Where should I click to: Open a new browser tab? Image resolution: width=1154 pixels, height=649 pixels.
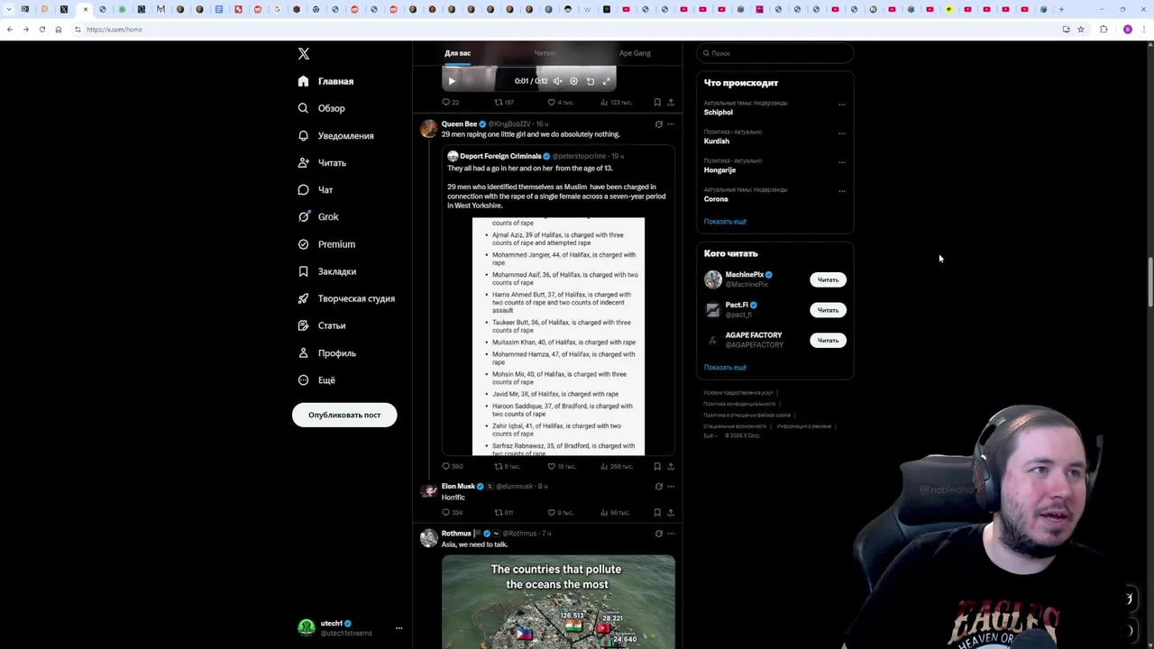click(1061, 9)
